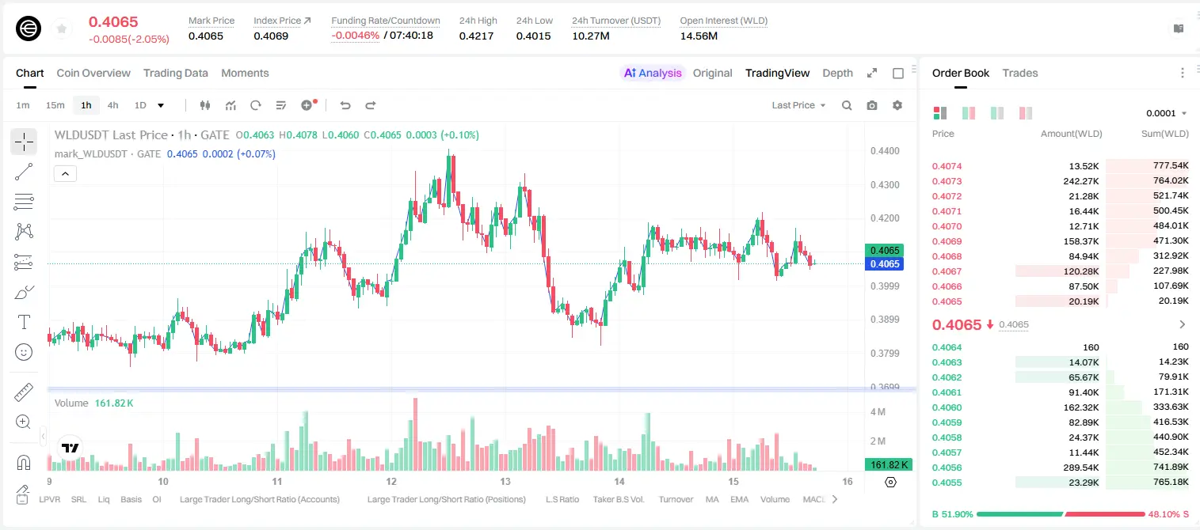Open the Trades tab
The width and height of the screenshot is (1200, 530).
(1020, 73)
